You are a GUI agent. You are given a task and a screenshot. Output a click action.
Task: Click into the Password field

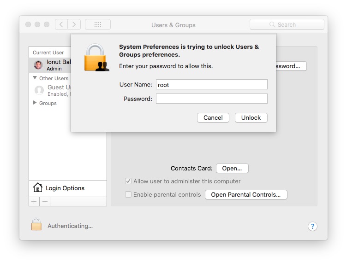[211, 99]
